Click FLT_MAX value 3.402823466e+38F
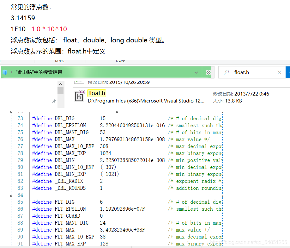 (123, 230)
